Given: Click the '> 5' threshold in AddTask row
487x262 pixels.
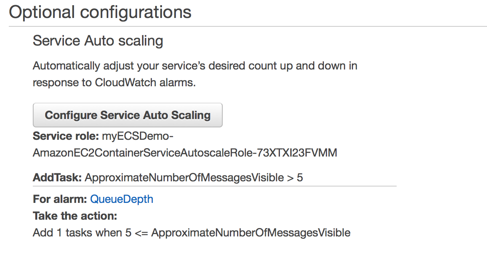Looking at the screenshot, I should (x=295, y=177).
